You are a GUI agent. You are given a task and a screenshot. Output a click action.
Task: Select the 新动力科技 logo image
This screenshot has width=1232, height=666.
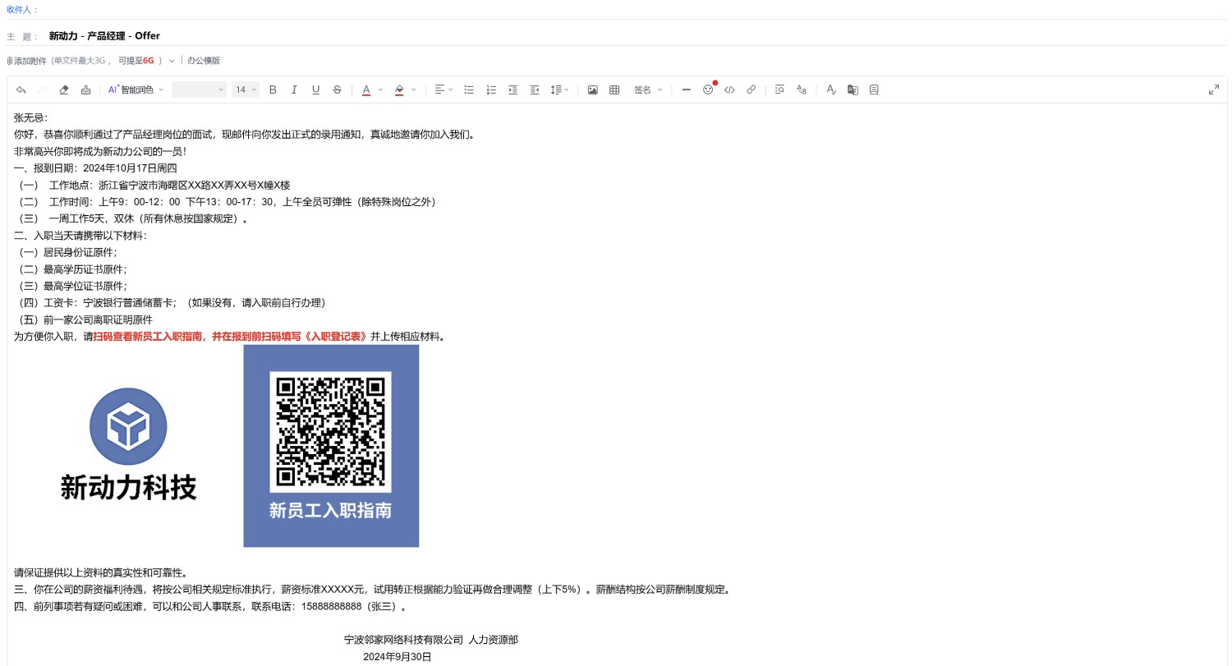tap(128, 444)
